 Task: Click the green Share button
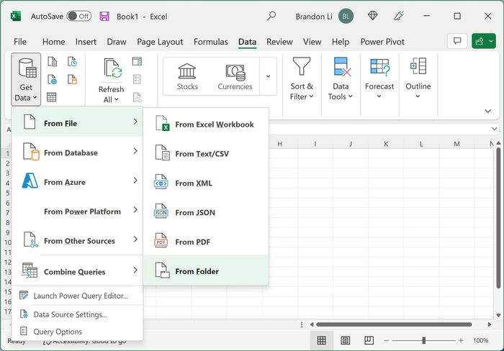tap(483, 41)
